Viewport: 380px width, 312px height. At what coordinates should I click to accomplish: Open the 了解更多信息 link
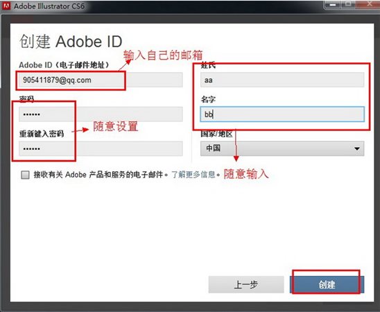pos(193,175)
